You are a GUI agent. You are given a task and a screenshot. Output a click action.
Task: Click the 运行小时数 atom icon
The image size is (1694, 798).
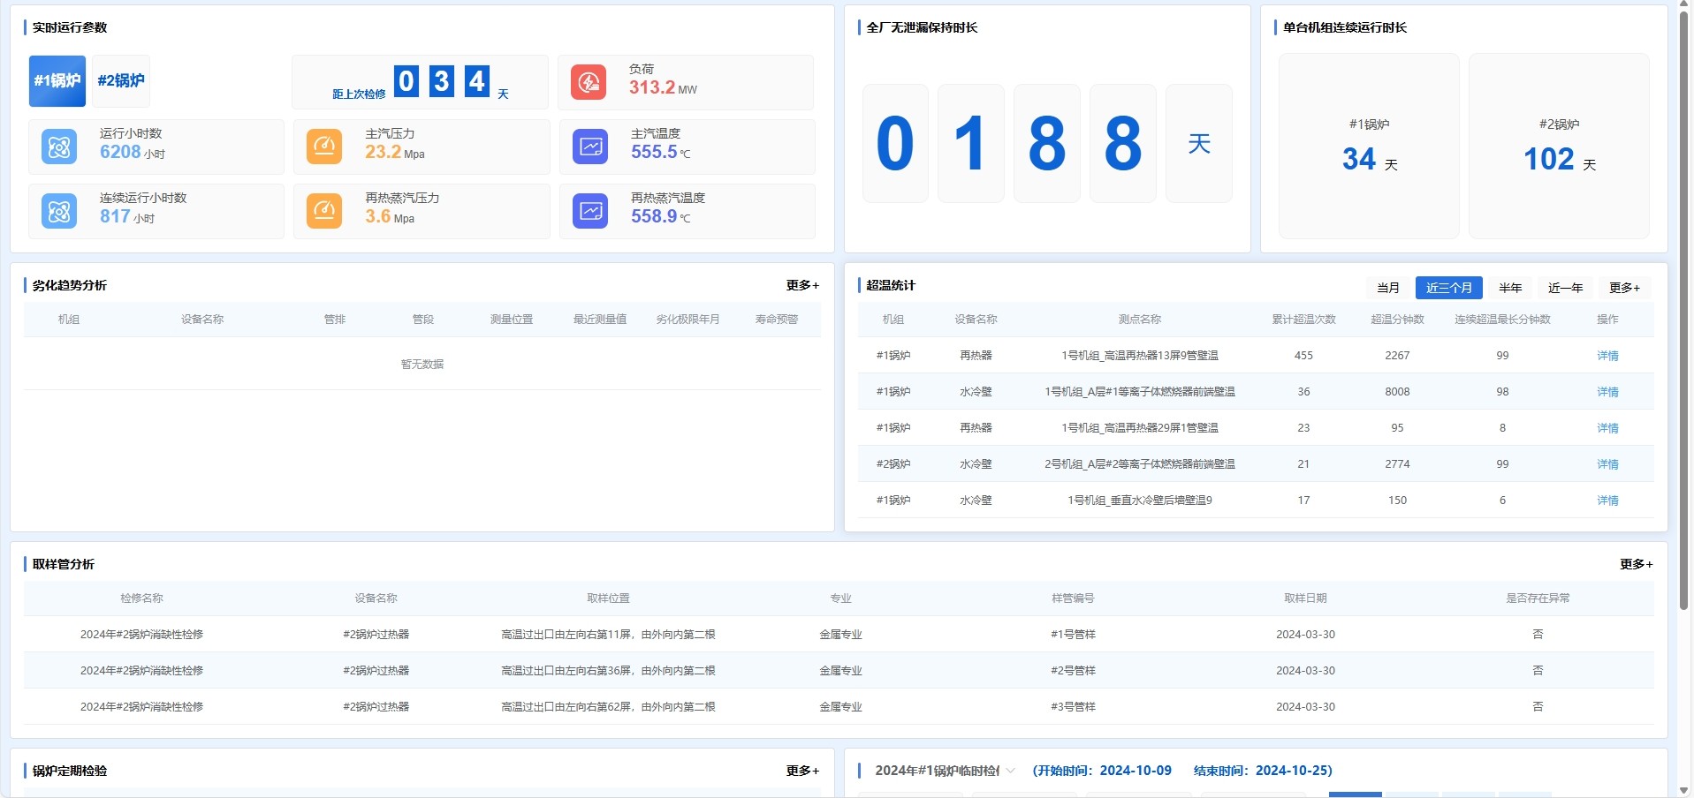59,147
